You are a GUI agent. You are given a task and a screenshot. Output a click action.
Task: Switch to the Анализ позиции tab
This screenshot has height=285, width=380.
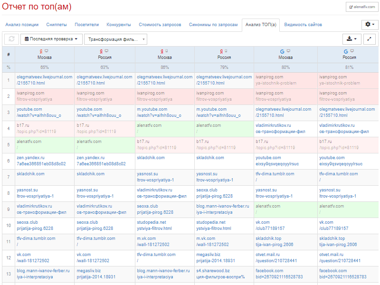tap(22, 25)
